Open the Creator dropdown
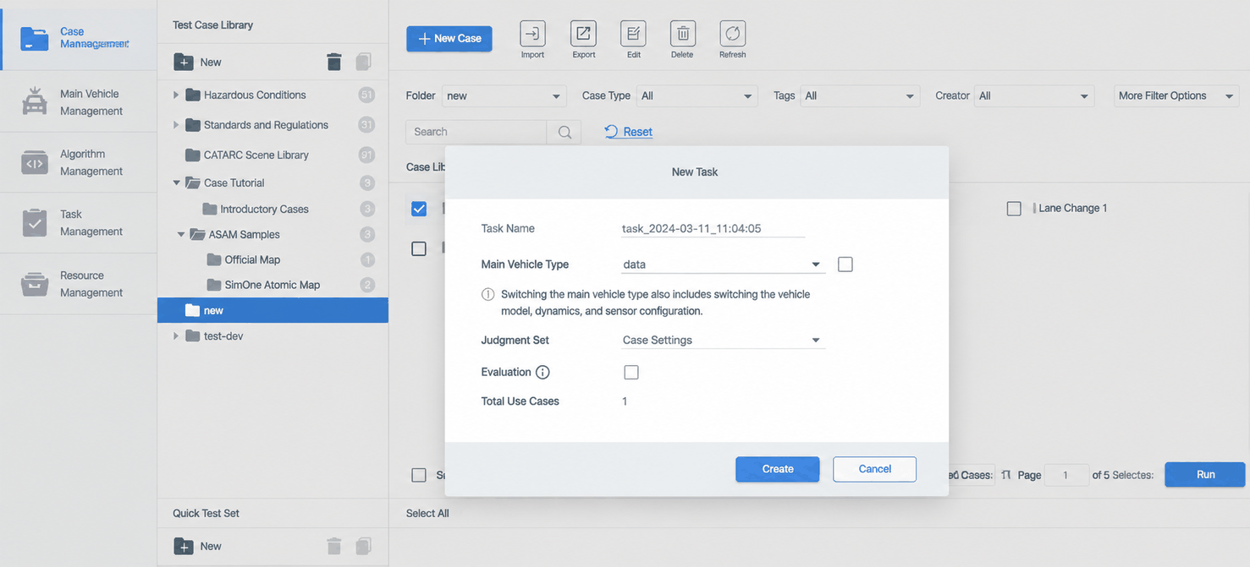1250x567 pixels. tap(1034, 96)
